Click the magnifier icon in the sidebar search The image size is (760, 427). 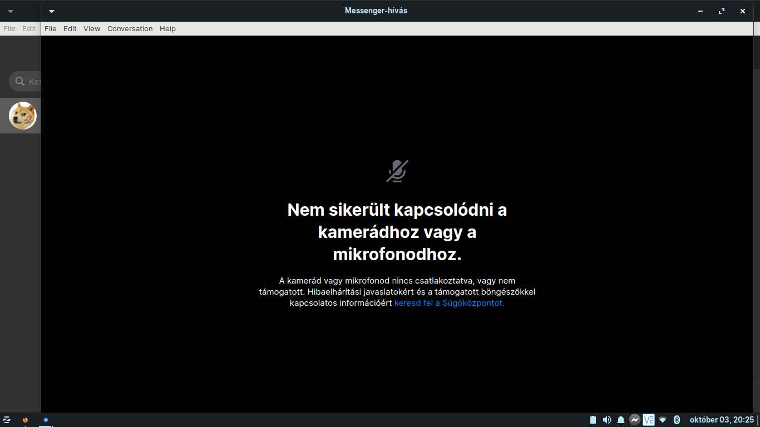click(19, 81)
